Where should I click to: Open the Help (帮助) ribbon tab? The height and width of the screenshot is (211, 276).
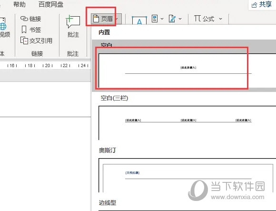pos(20,4)
